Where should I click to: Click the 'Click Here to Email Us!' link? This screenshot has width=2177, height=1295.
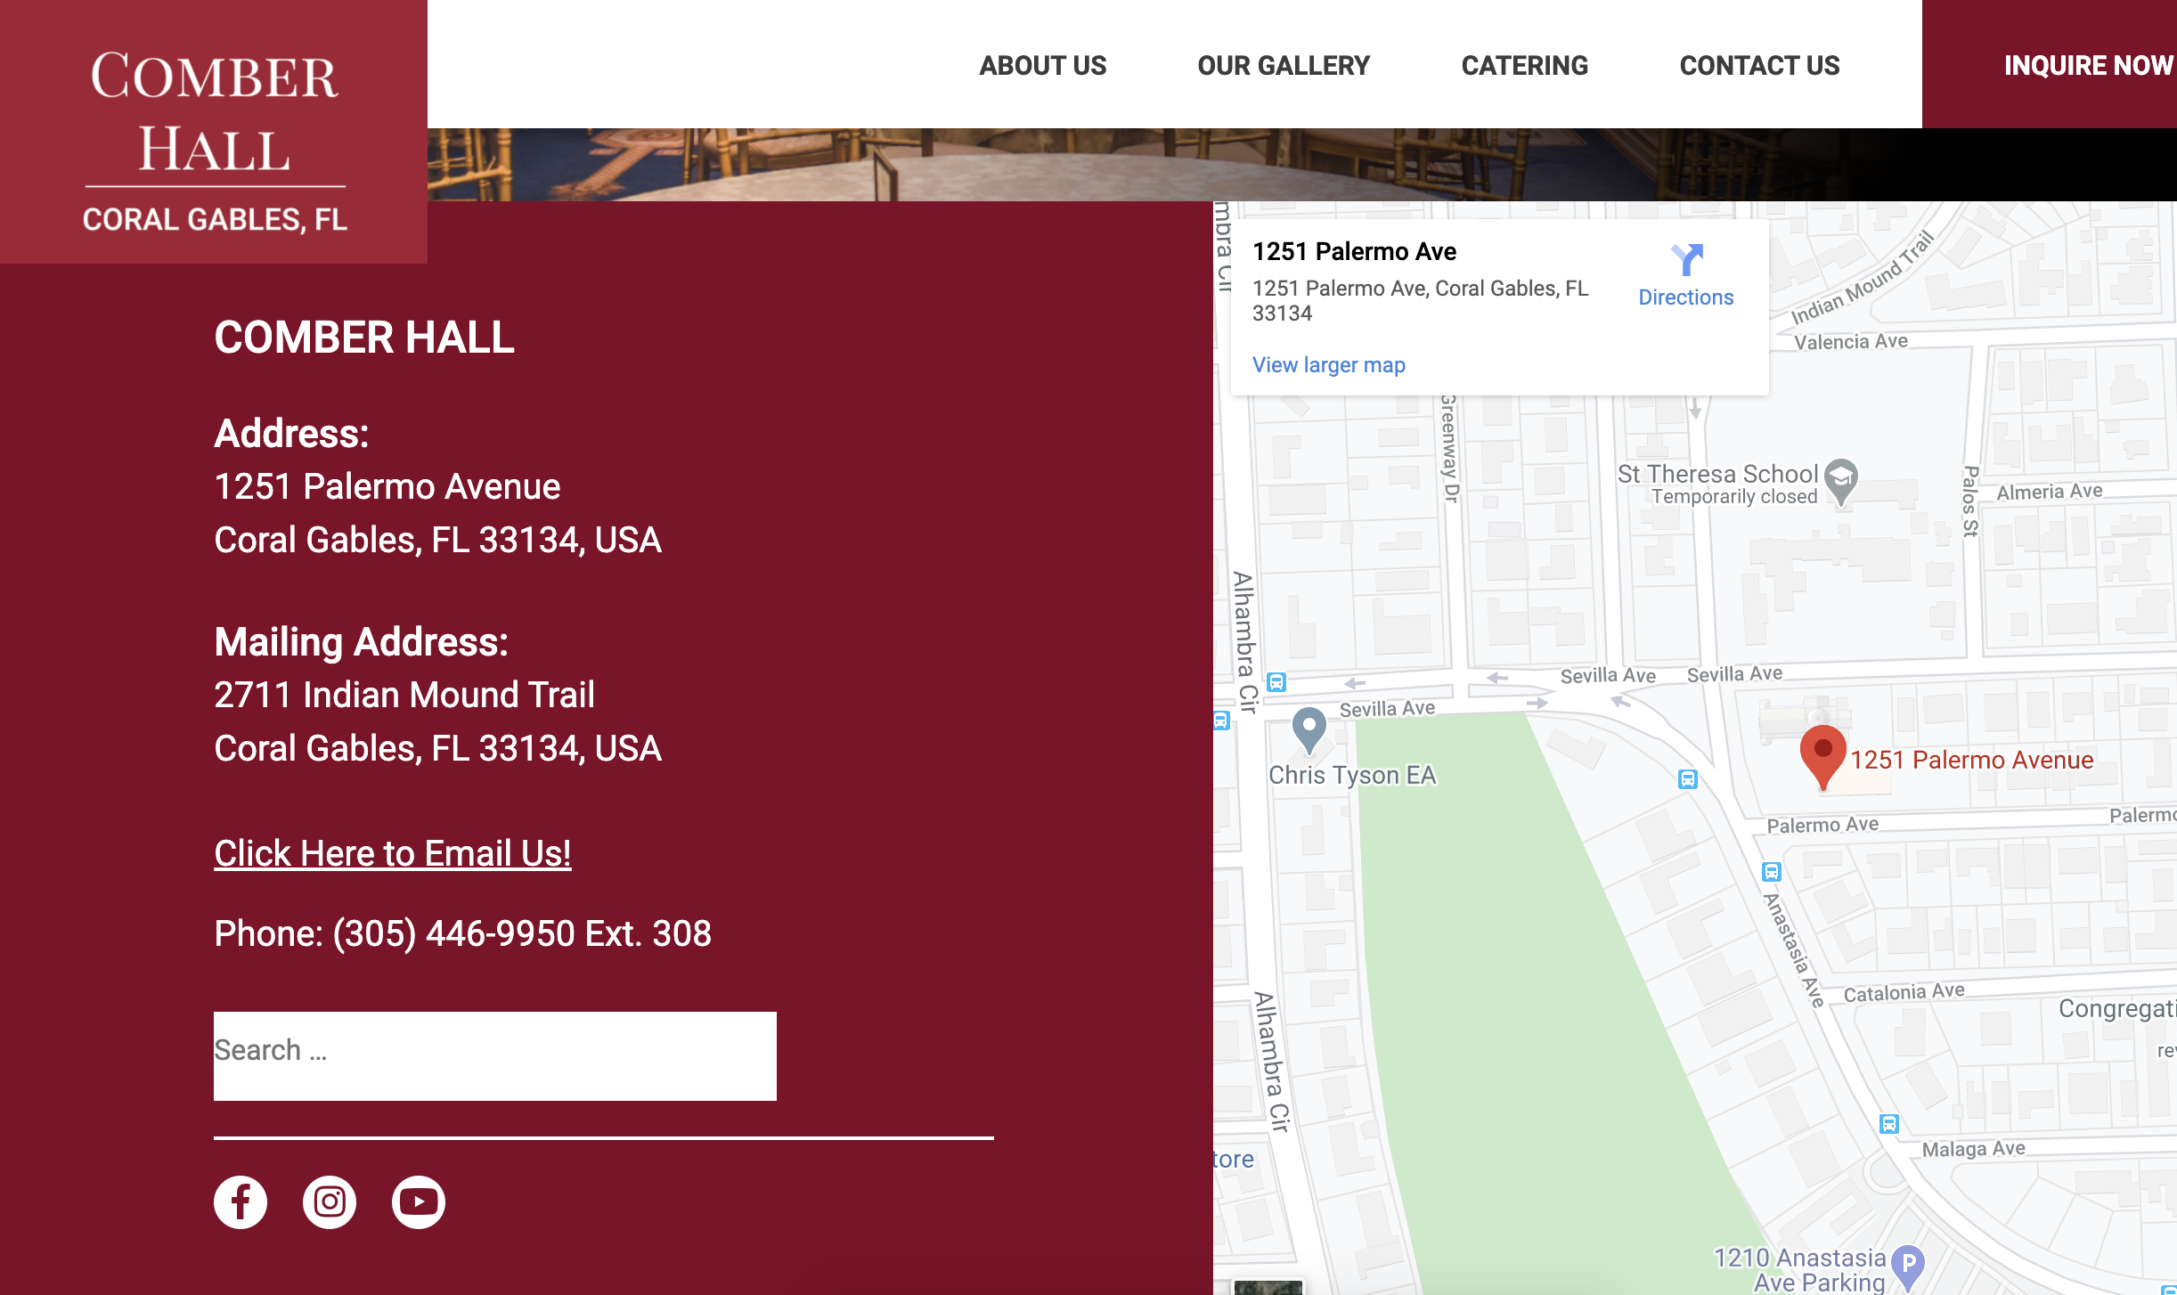coord(392,853)
